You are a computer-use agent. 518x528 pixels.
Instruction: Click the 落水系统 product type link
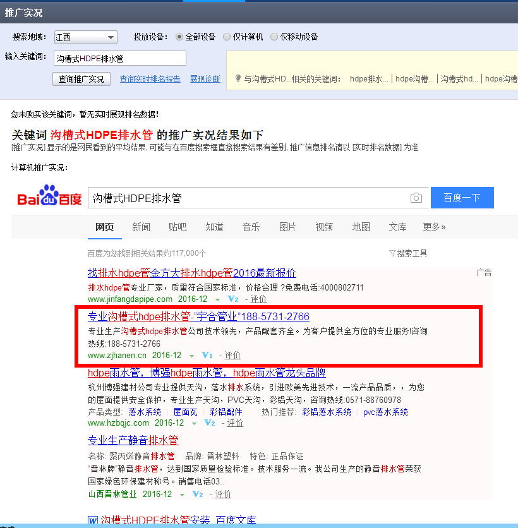pyautogui.click(x=145, y=412)
